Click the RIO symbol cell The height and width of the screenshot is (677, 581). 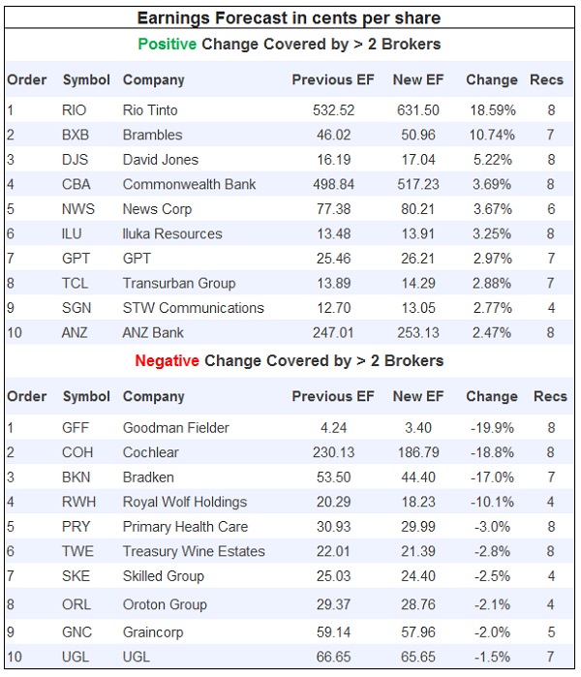coord(74,110)
